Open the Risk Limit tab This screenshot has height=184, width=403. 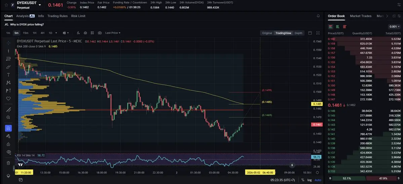pyautogui.click(x=78, y=16)
